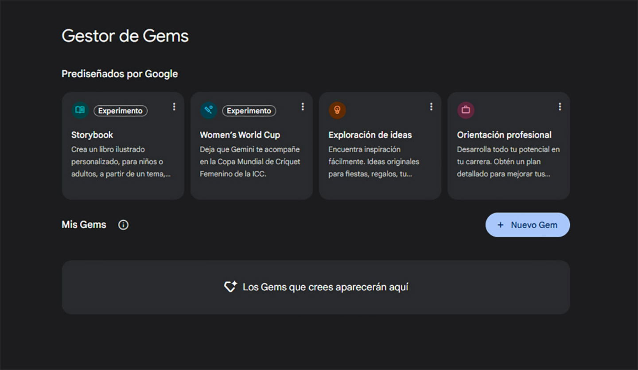
Task: Select the Gestor de Gems heading
Action: 125,36
